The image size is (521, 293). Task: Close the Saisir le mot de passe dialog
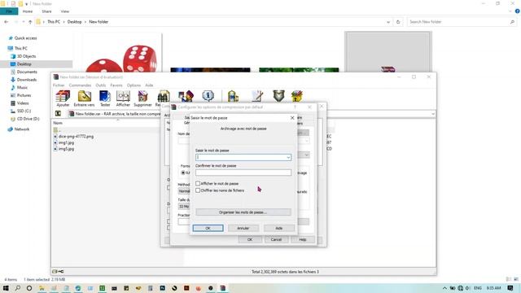[292, 117]
